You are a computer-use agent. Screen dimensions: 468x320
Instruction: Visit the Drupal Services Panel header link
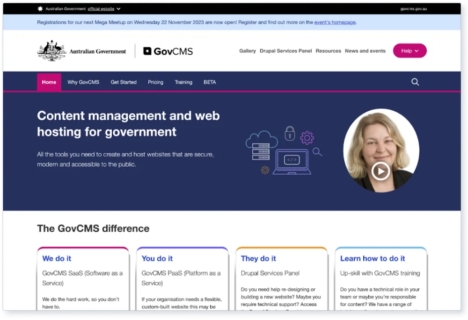285,51
